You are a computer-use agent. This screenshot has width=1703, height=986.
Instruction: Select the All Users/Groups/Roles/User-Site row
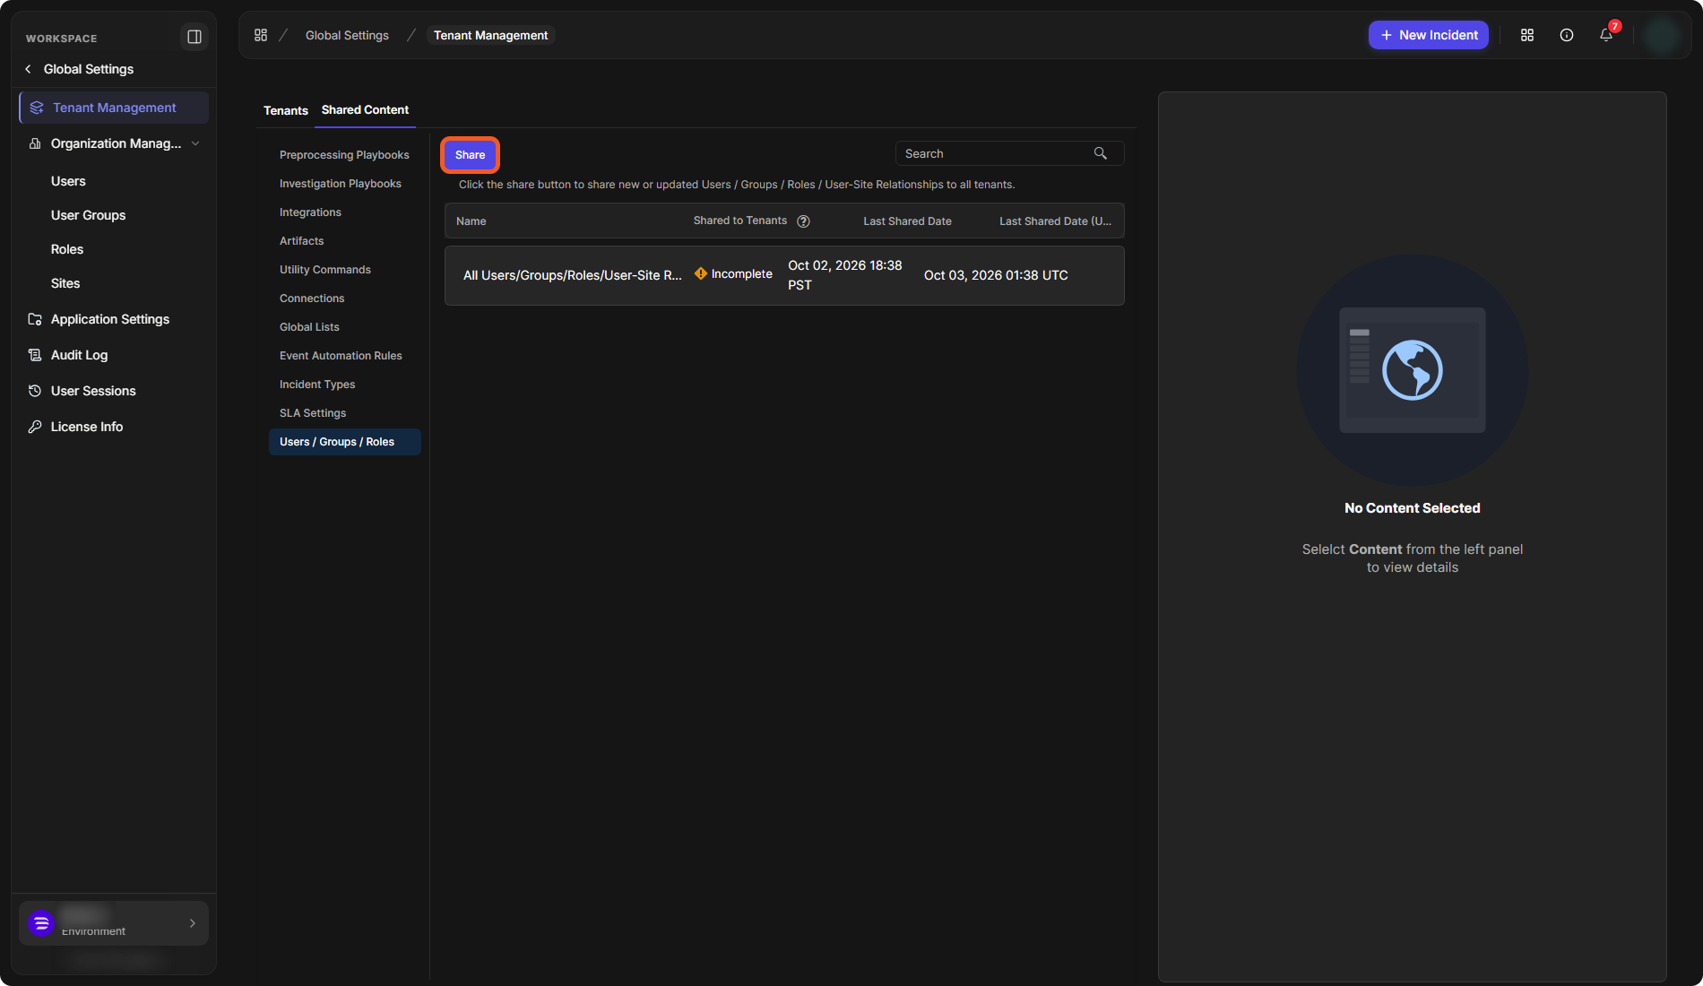[784, 275]
